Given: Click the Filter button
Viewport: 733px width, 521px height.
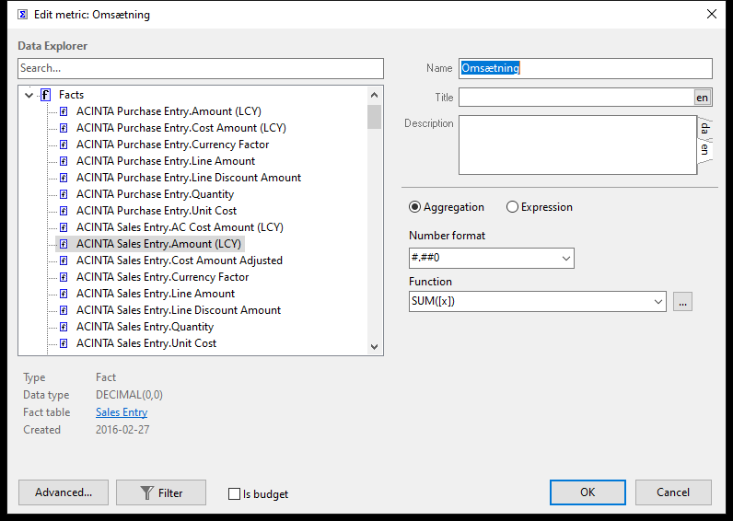Looking at the screenshot, I should point(161,492).
